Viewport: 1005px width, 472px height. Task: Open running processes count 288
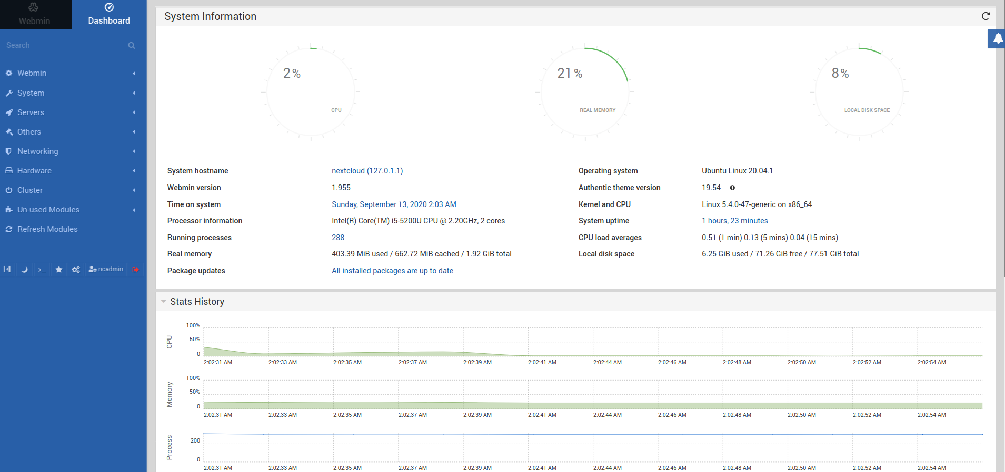click(x=338, y=238)
